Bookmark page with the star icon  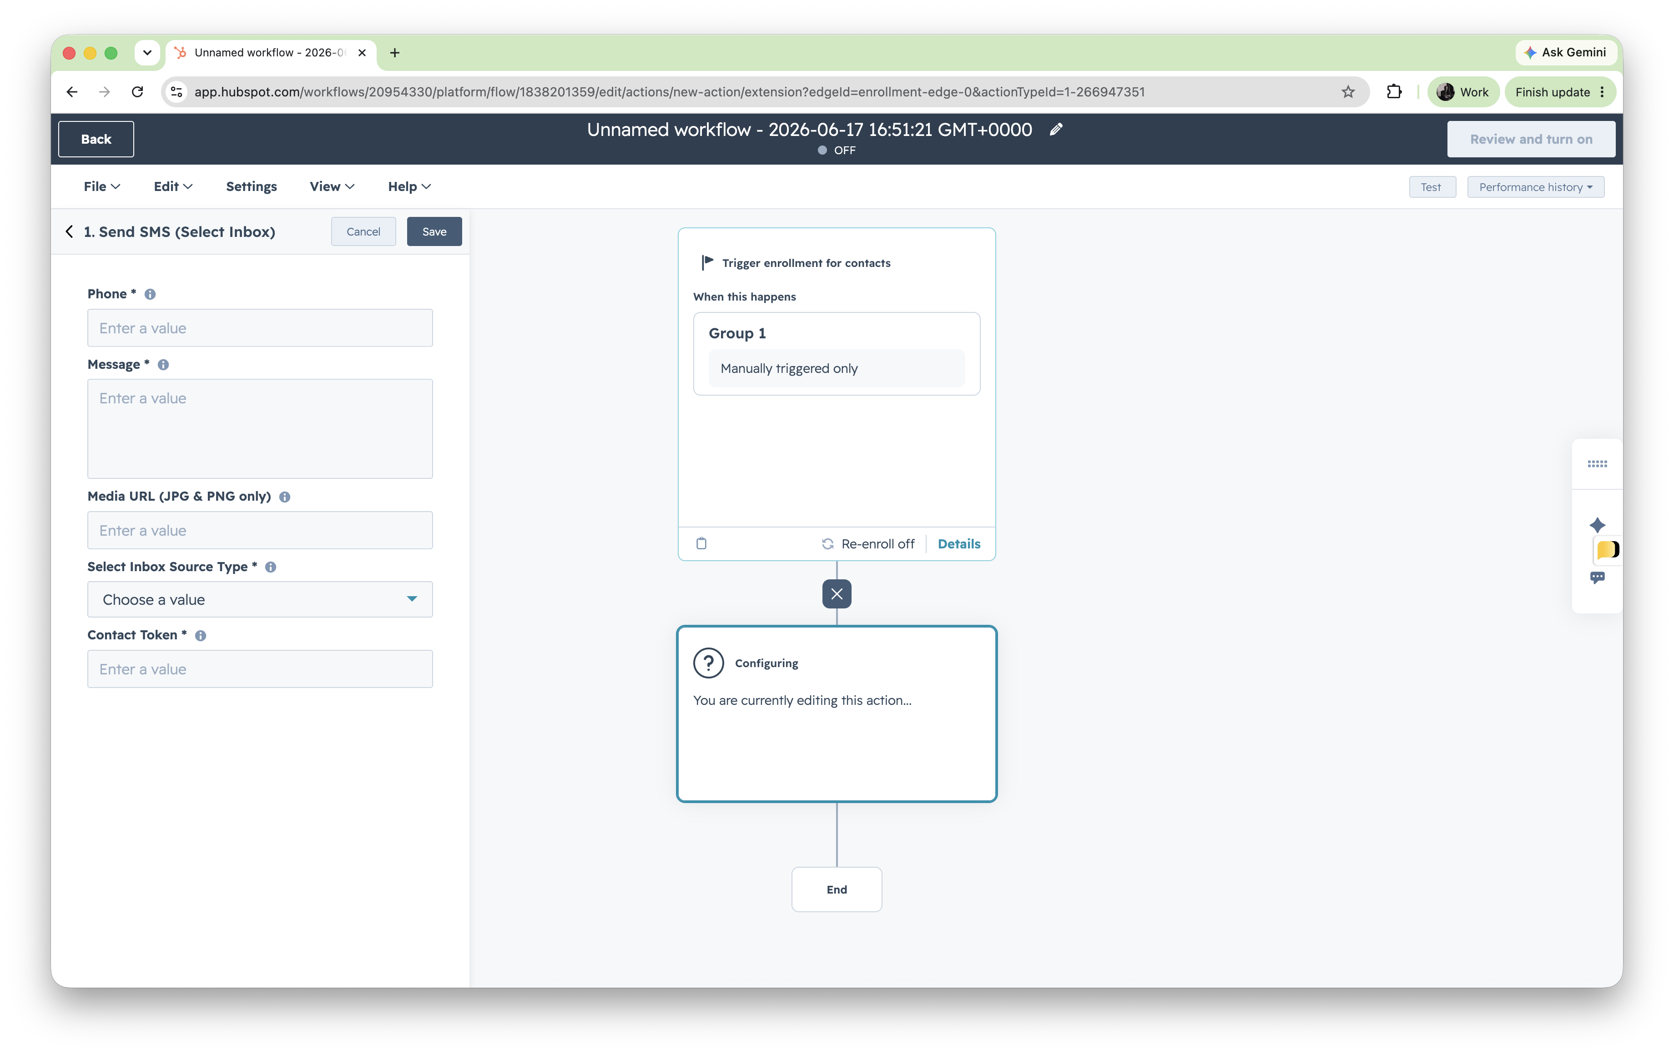(x=1347, y=92)
